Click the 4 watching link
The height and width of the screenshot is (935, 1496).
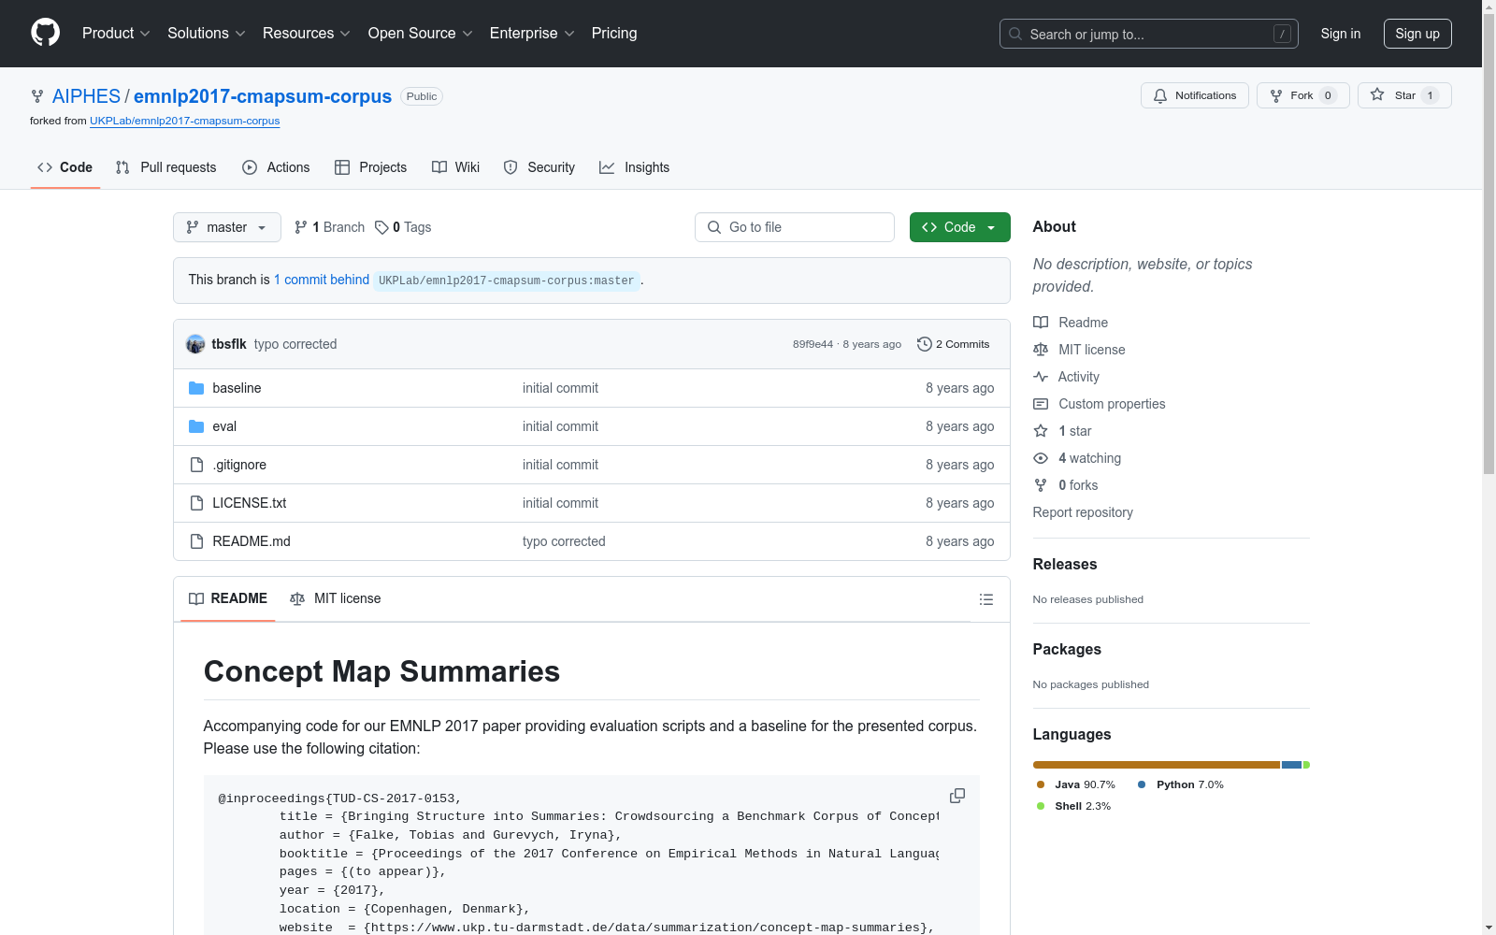[x=1089, y=458]
